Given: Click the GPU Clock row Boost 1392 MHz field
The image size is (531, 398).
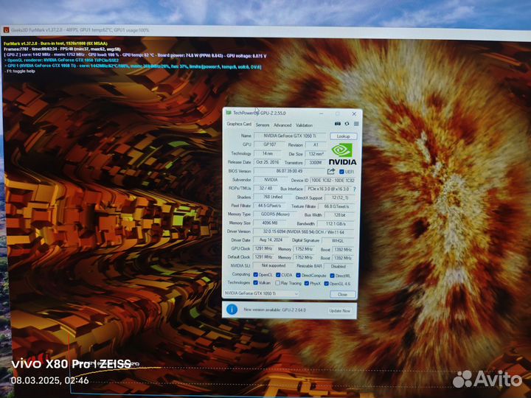Looking at the screenshot, I should pyautogui.click(x=343, y=250).
